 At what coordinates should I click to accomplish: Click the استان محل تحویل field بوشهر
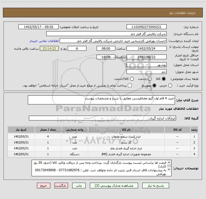click(x=147, y=65)
